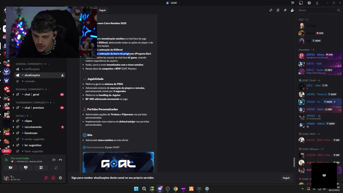The width and height of the screenshot is (343, 193).
Task: Click Seguir button in bottom follow bar
Action: coord(286,178)
